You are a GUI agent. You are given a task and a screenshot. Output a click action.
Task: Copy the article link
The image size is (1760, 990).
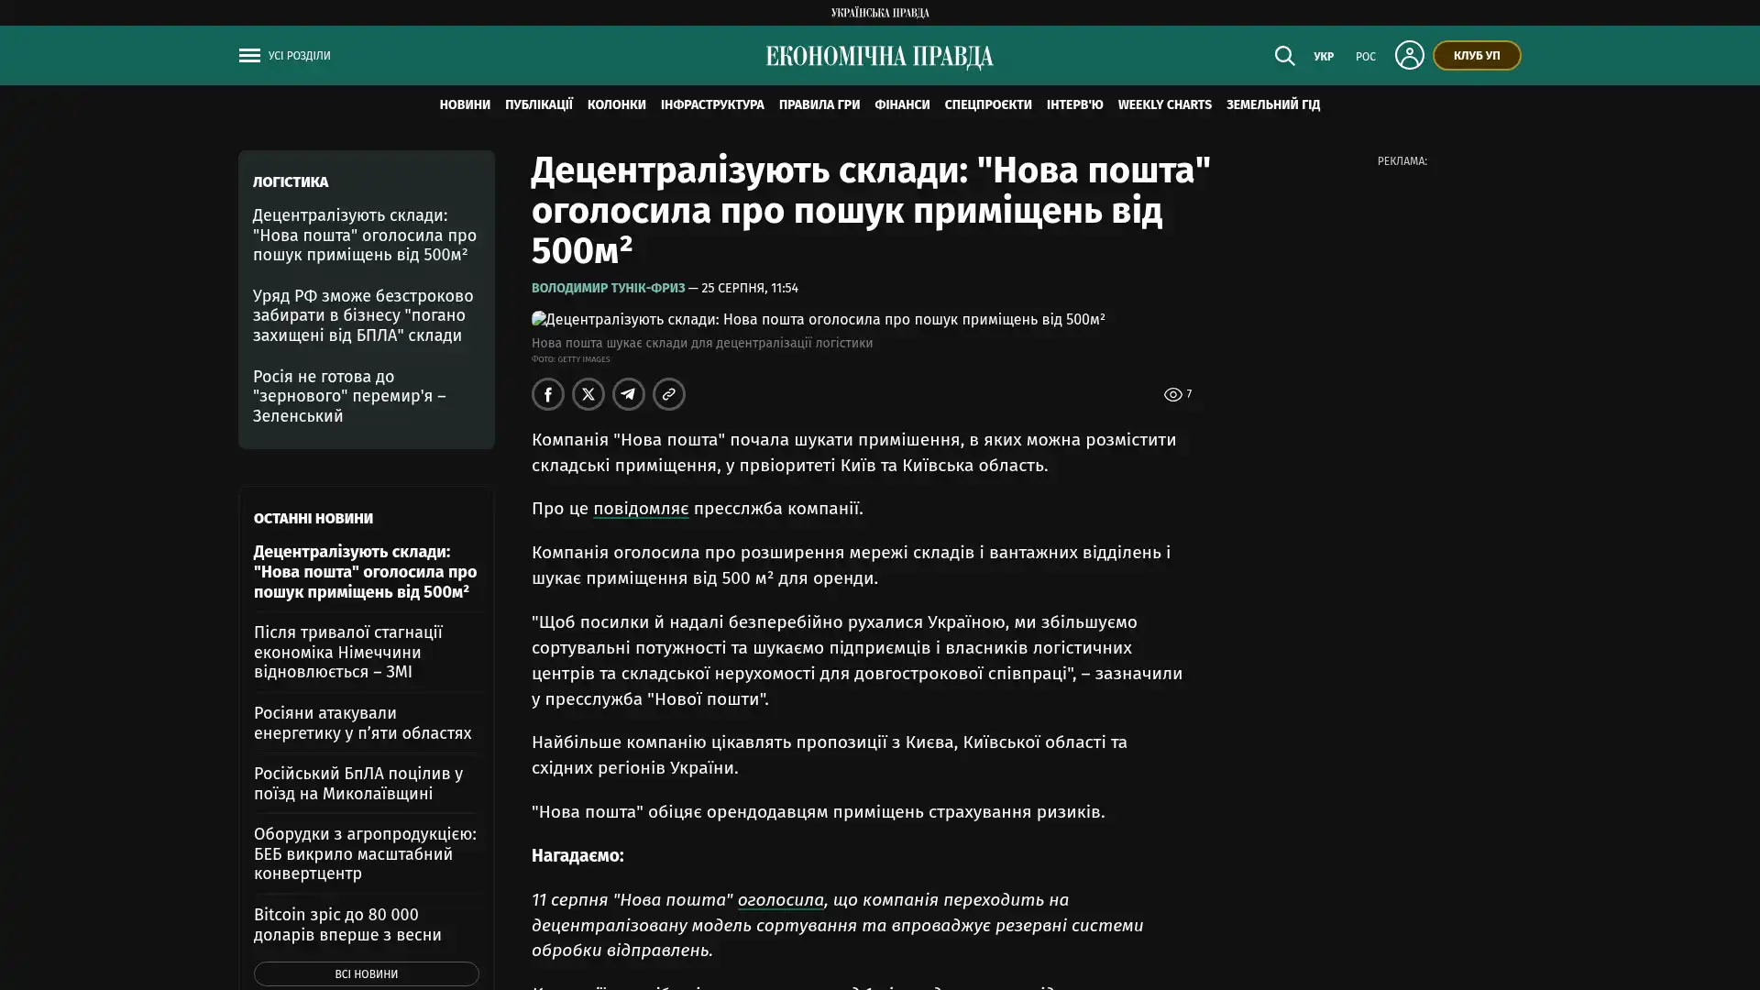(x=669, y=394)
